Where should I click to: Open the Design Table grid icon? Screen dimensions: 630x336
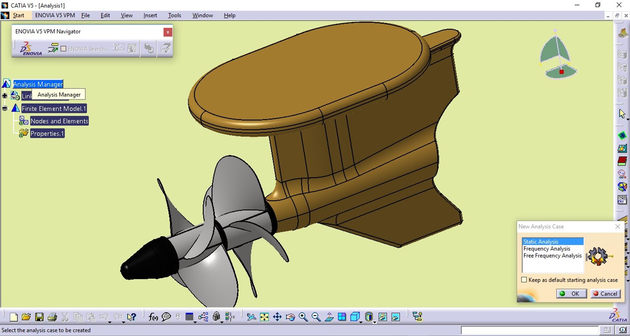(x=189, y=317)
